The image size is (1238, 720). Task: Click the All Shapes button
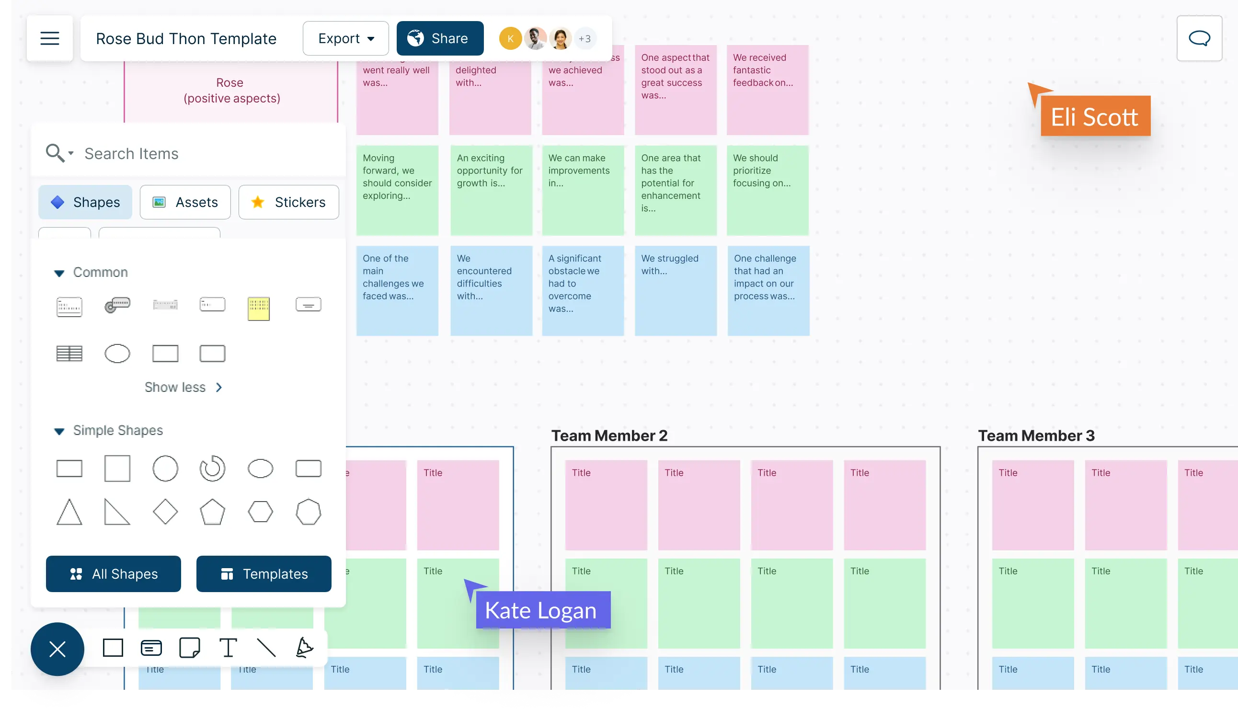click(x=113, y=573)
